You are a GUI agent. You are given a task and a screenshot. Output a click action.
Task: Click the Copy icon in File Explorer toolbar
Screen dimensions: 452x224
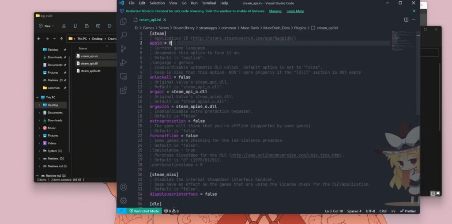(75, 26)
